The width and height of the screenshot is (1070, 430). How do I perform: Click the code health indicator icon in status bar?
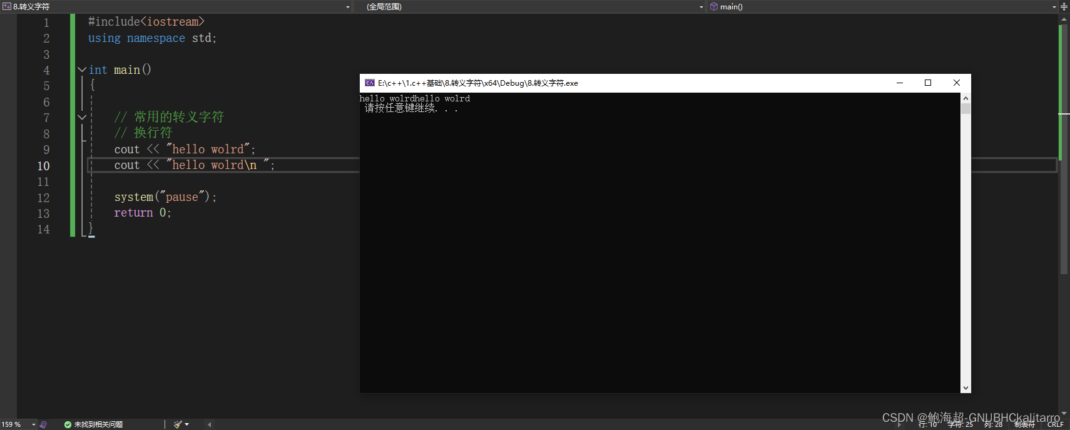tap(43, 424)
